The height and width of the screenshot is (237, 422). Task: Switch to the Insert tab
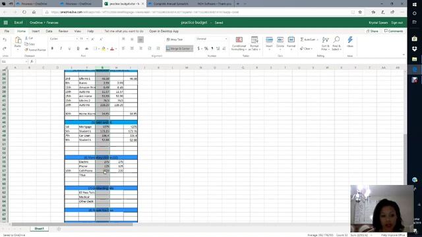click(x=36, y=31)
